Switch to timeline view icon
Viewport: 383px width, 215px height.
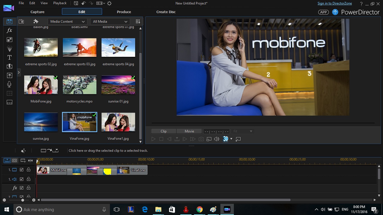click(7, 161)
